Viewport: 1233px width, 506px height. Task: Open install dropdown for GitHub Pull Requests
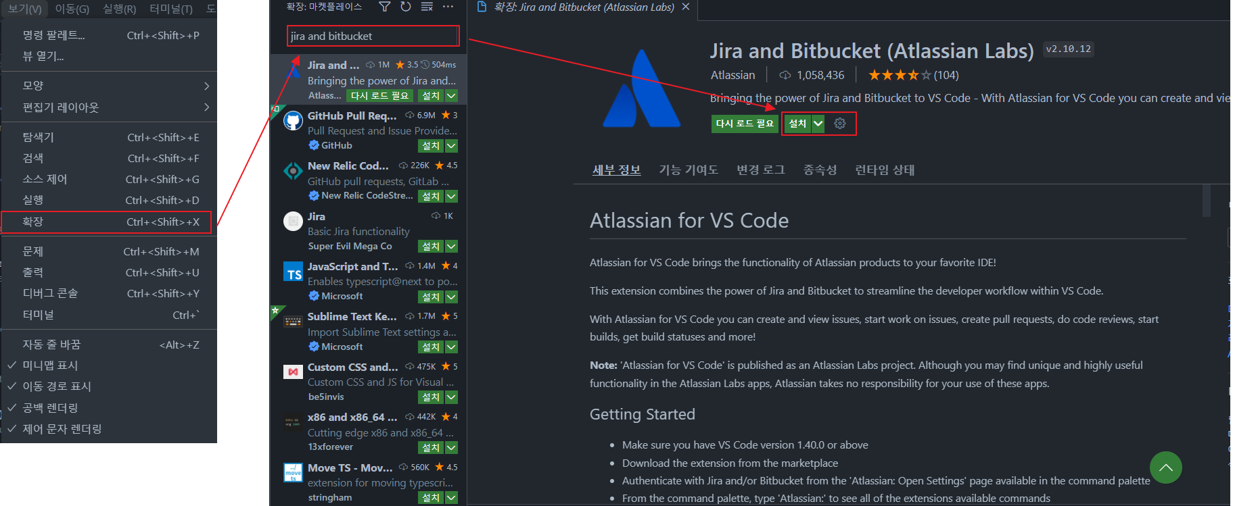click(x=452, y=146)
